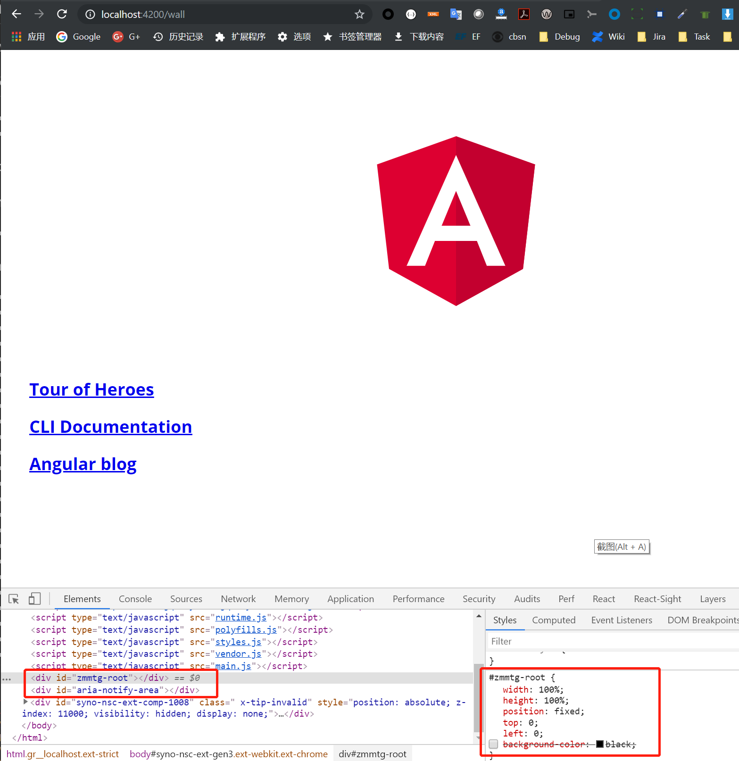Open the blue ring extension icon
739x761 pixels.
point(614,15)
